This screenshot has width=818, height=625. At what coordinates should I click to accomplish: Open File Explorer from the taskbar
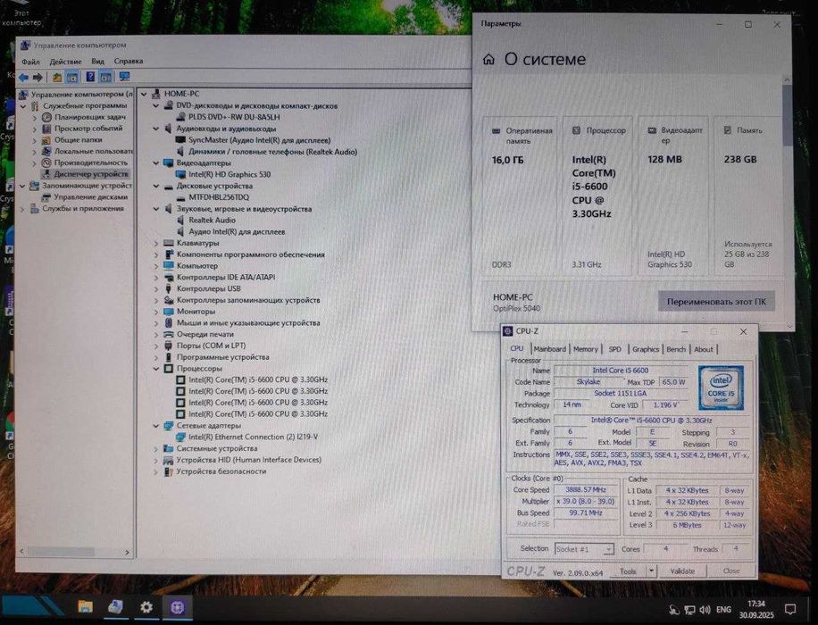click(x=85, y=607)
